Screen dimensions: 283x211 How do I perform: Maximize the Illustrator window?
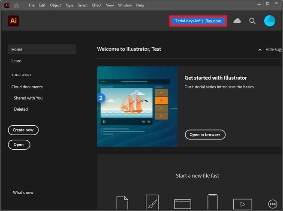click(268, 3)
